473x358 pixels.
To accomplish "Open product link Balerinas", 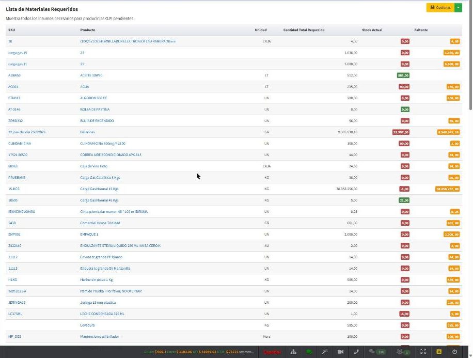I will [87, 132].
